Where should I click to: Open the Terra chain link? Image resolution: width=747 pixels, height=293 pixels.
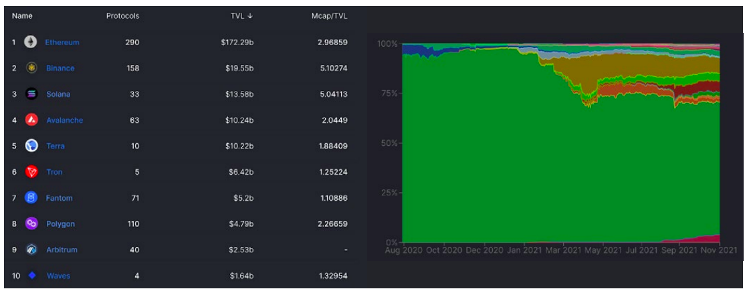(x=56, y=146)
